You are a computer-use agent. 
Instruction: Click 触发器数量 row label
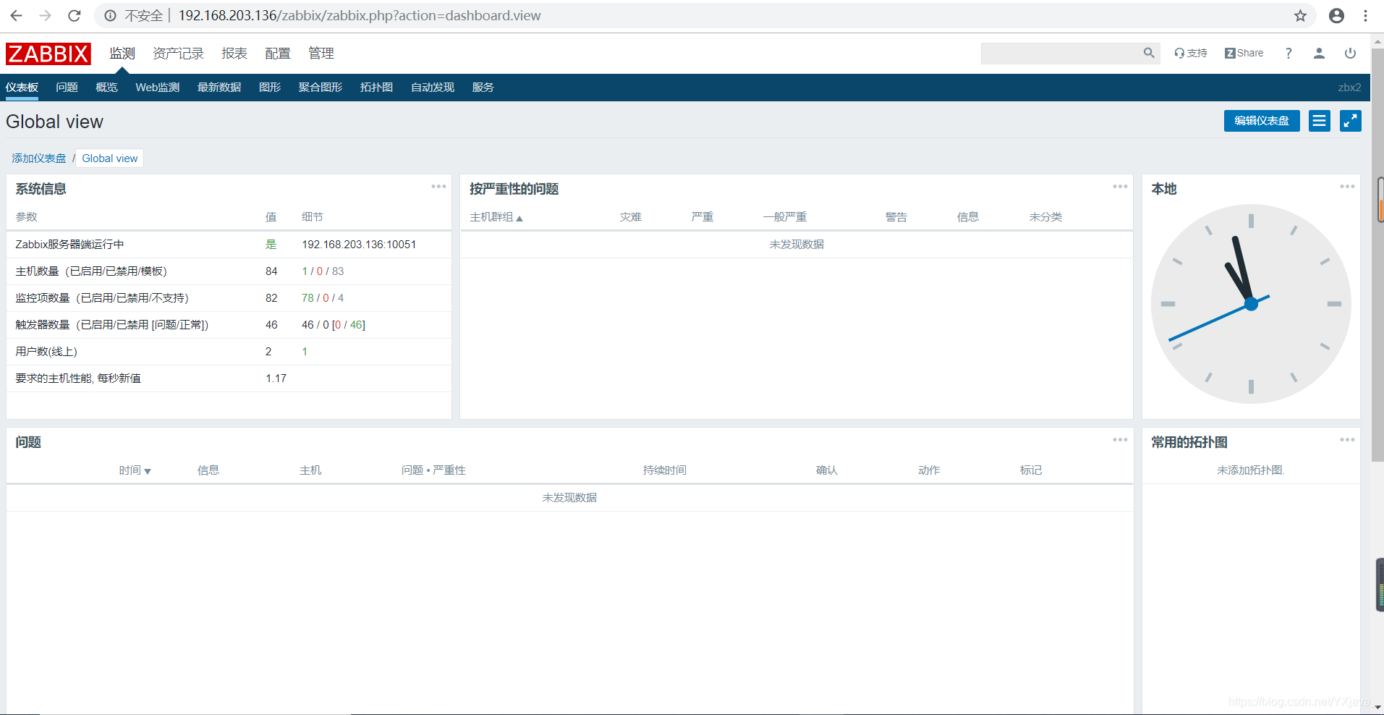tap(112, 325)
